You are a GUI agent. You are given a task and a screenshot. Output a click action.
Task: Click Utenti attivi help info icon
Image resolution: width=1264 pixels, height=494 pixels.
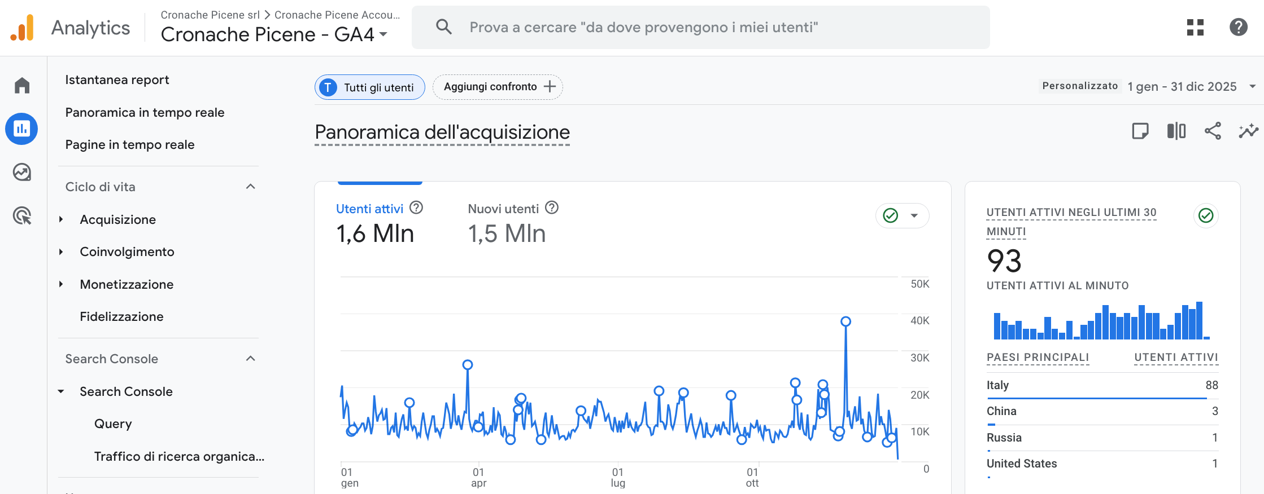click(416, 208)
